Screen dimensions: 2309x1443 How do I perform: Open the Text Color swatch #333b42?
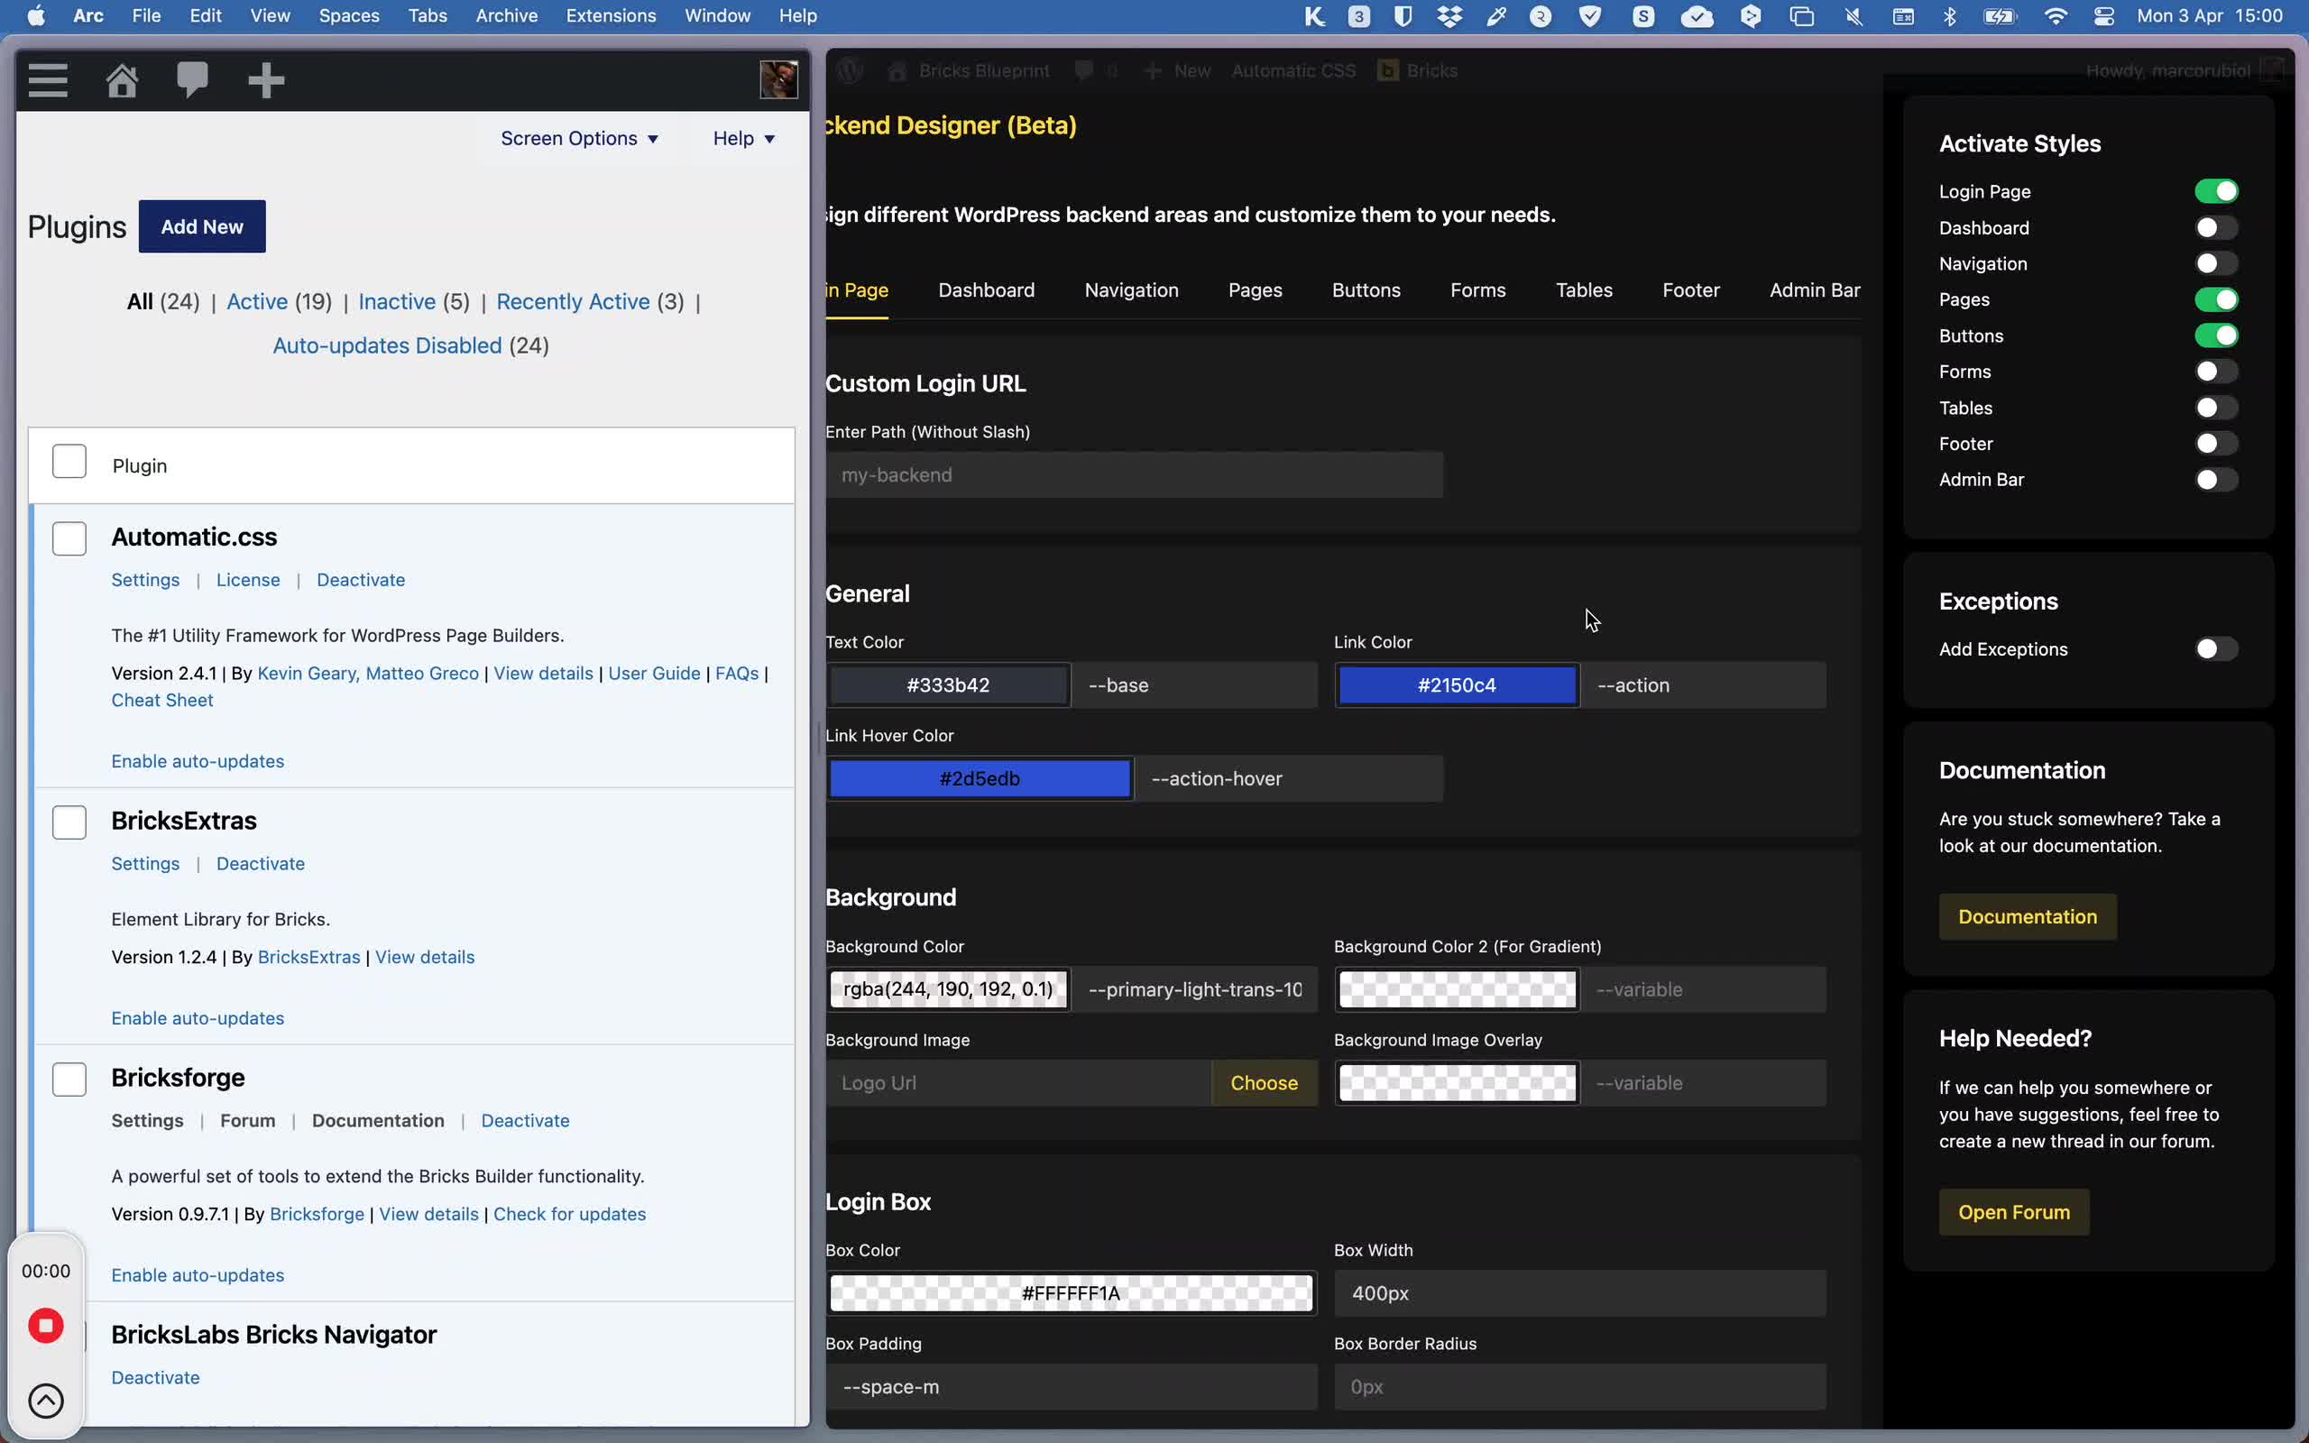[949, 685]
